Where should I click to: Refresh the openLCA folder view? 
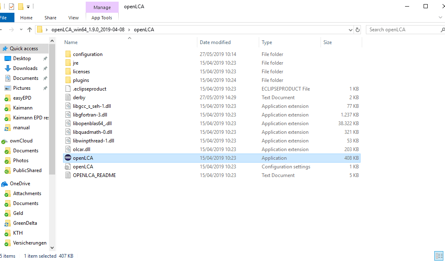pyautogui.click(x=358, y=30)
